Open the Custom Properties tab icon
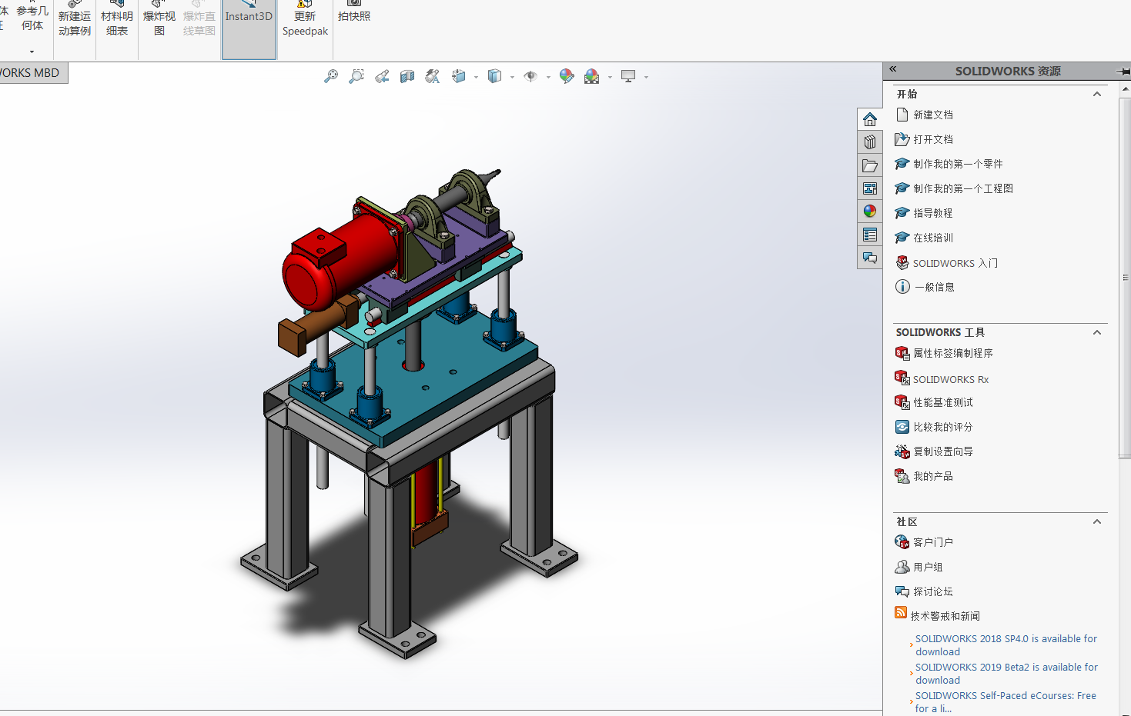This screenshot has height=716, width=1131. tap(870, 235)
